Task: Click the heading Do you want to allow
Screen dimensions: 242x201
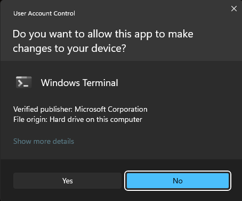Action: [x=103, y=34]
